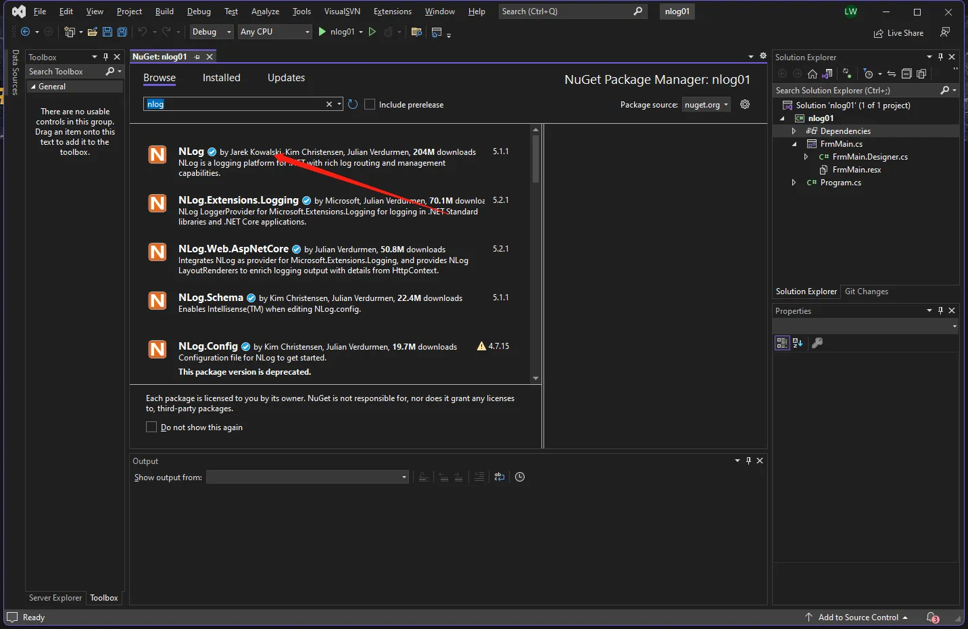Expand FrmMain.Designer.cs node
Image resolution: width=968 pixels, height=629 pixels.
[806, 157]
